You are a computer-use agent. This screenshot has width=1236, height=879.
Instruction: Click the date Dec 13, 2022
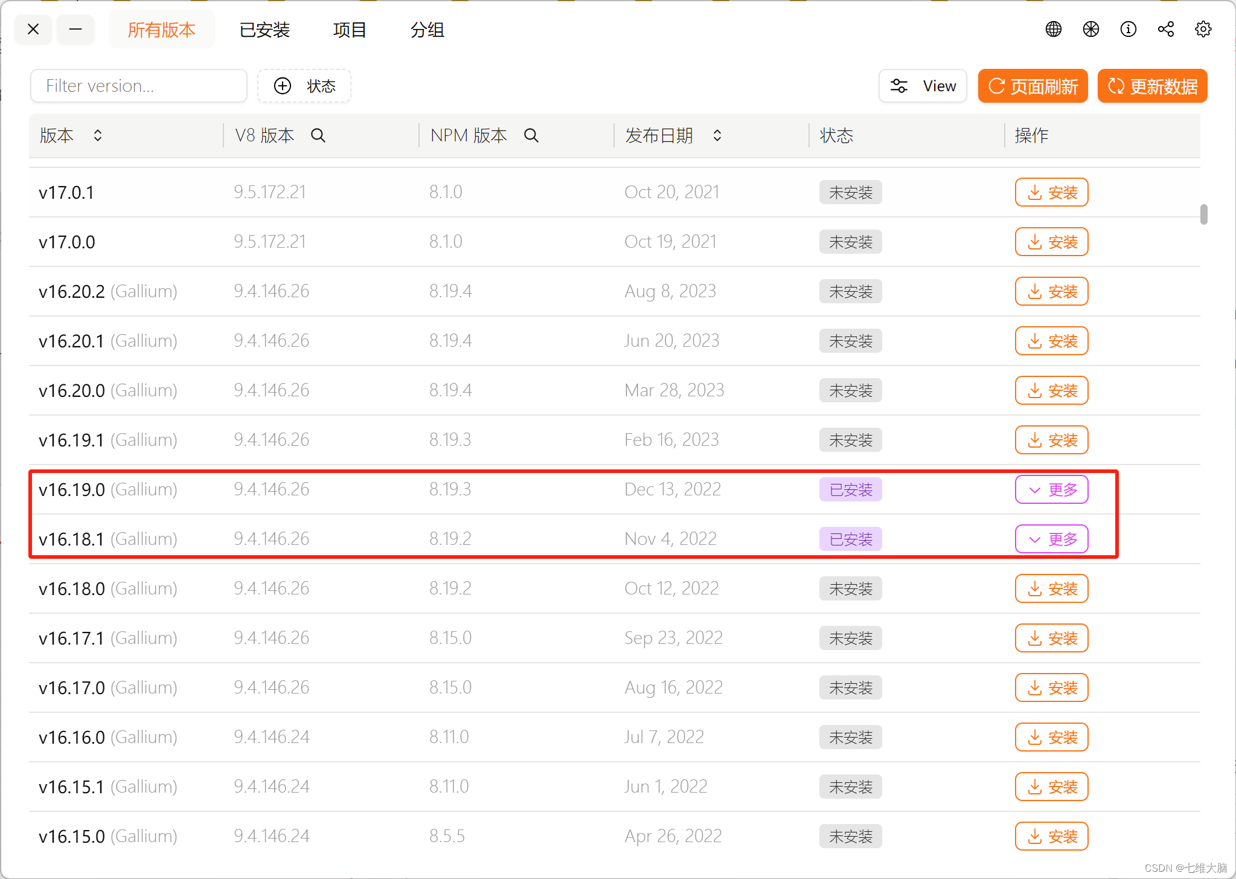673,489
